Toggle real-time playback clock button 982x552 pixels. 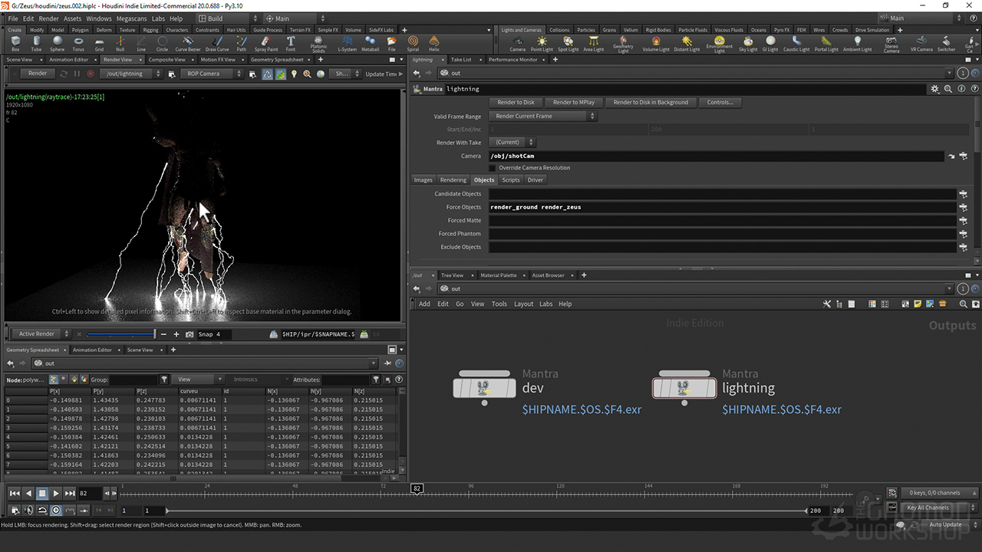click(56, 511)
